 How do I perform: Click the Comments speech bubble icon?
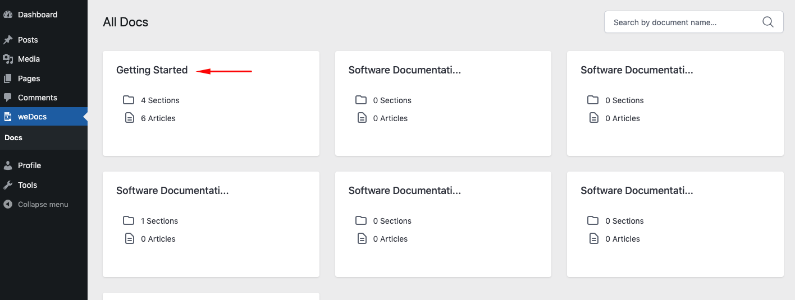coord(8,98)
